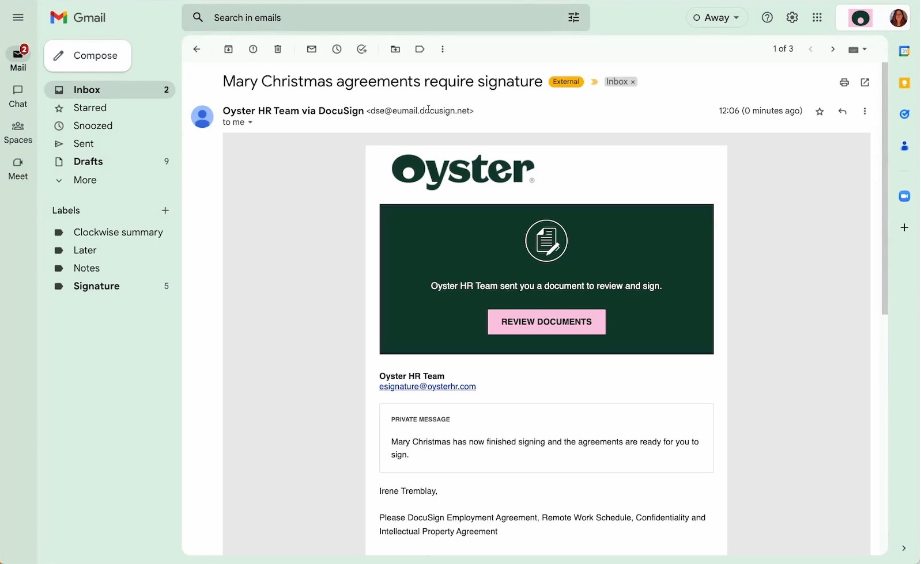
Task: Open Contacts side panel
Action: point(904,146)
